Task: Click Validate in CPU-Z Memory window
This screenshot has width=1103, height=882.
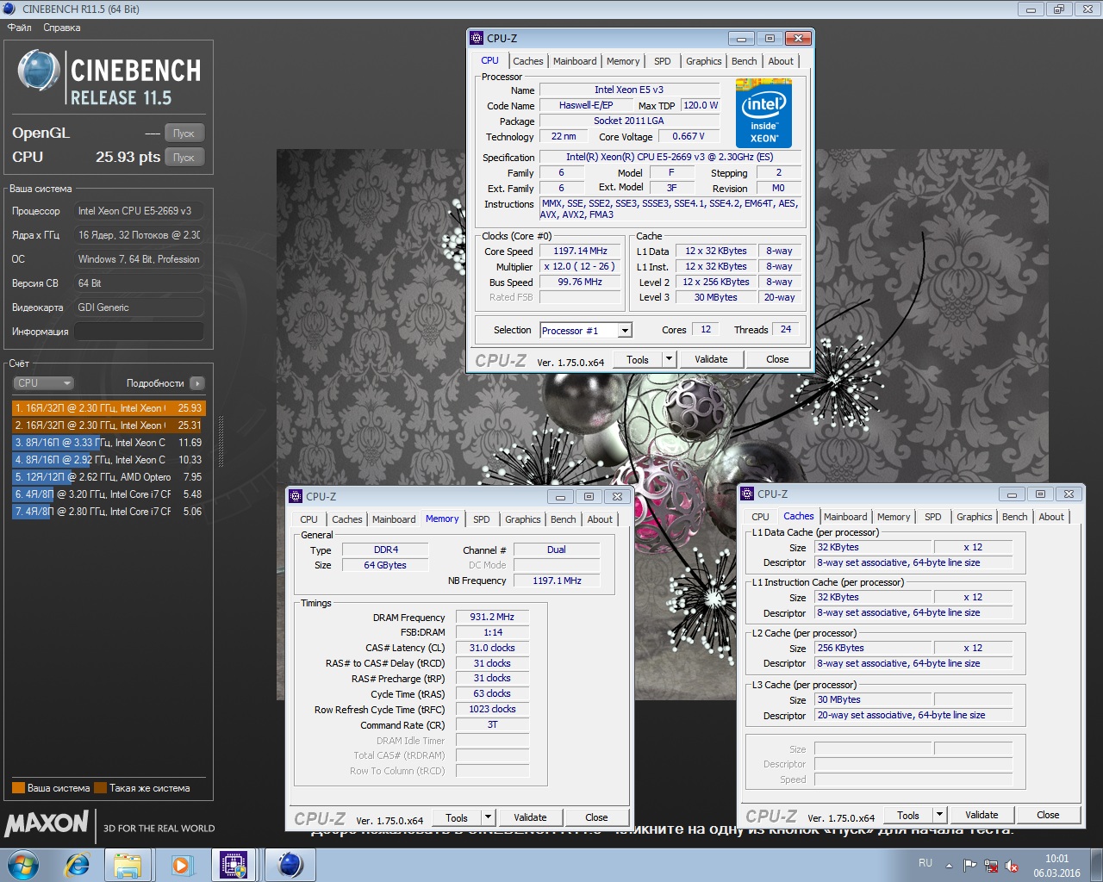Action: [530, 818]
